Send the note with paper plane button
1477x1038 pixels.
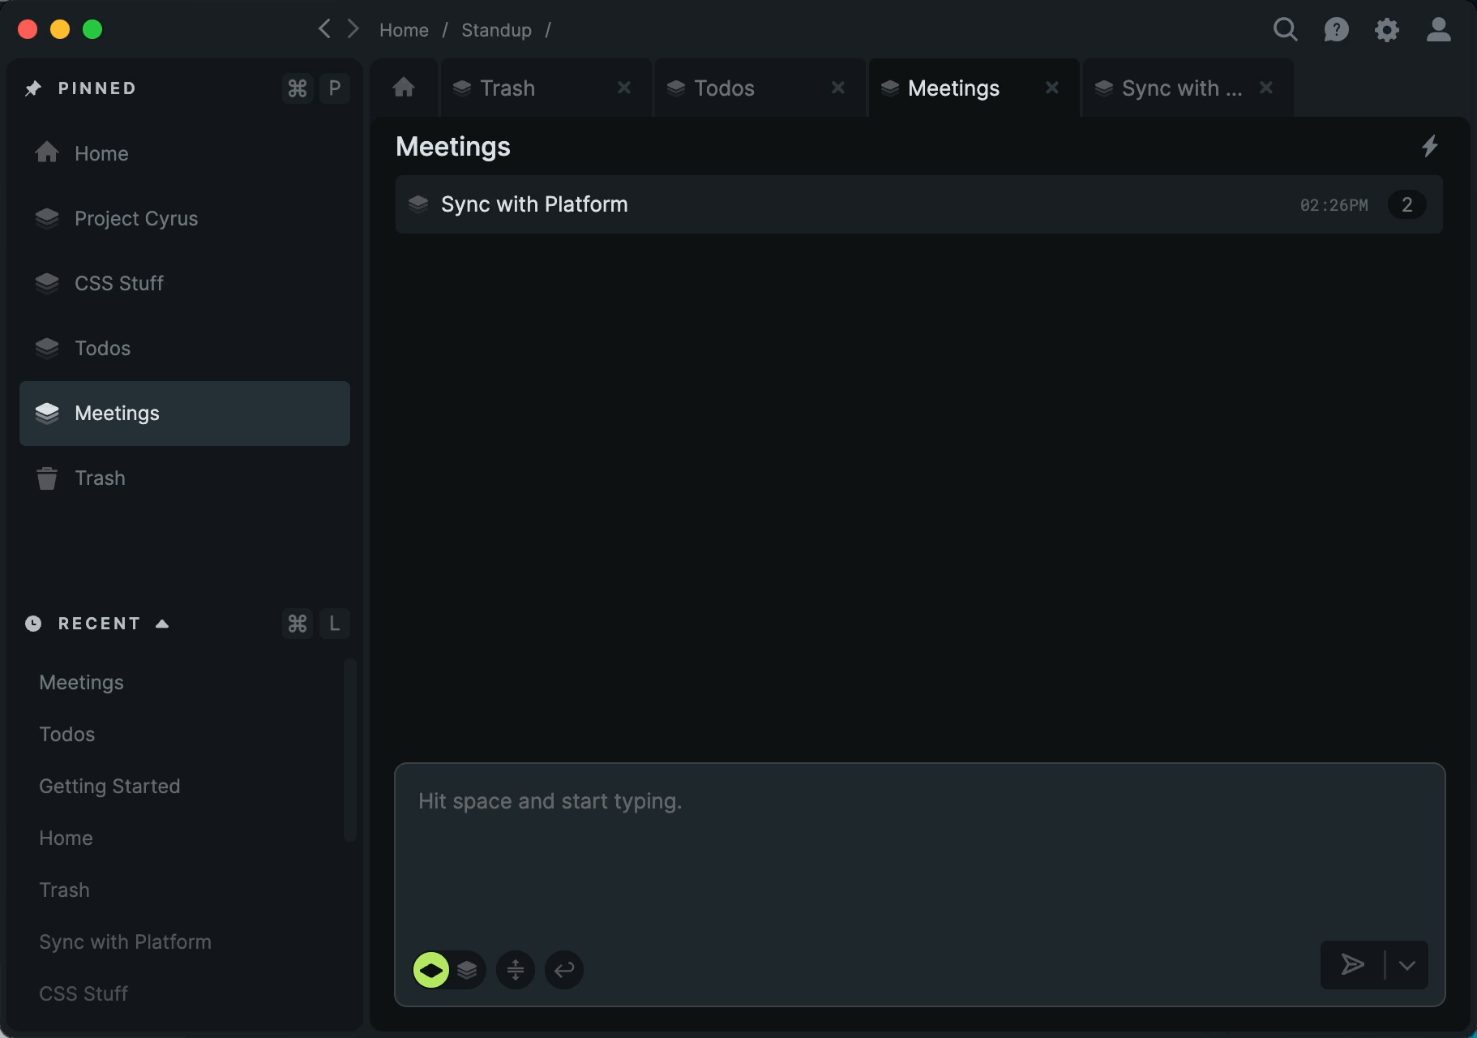pyautogui.click(x=1352, y=965)
